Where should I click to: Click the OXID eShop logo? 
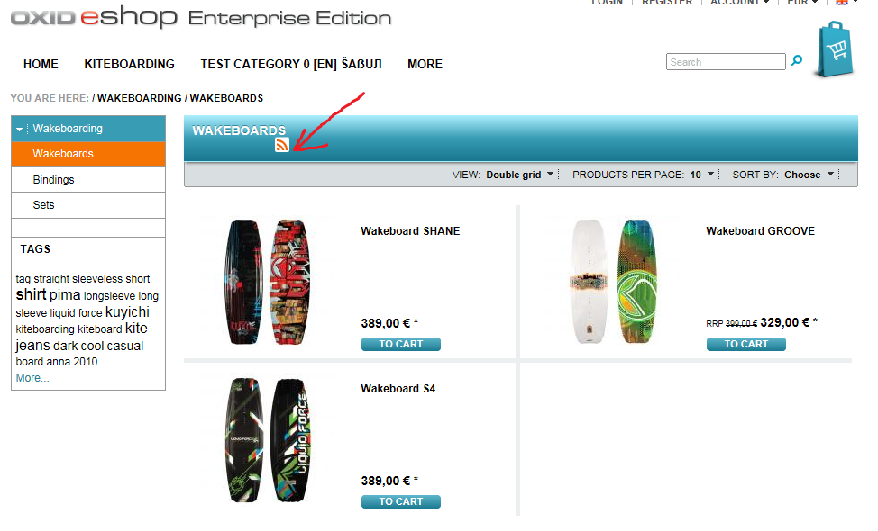tap(94, 18)
